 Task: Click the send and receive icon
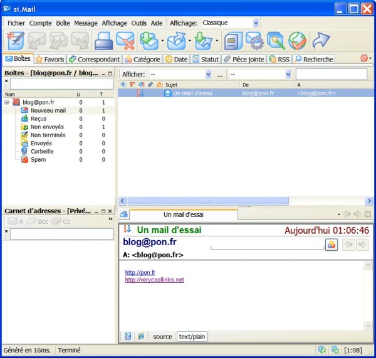click(204, 41)
